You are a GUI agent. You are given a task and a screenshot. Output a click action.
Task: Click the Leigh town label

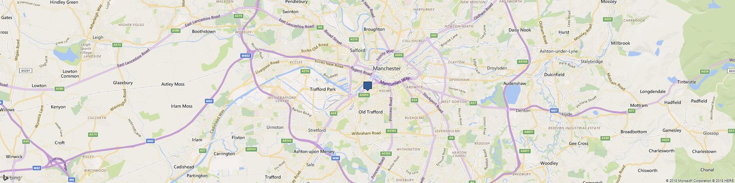coord(98,37)
